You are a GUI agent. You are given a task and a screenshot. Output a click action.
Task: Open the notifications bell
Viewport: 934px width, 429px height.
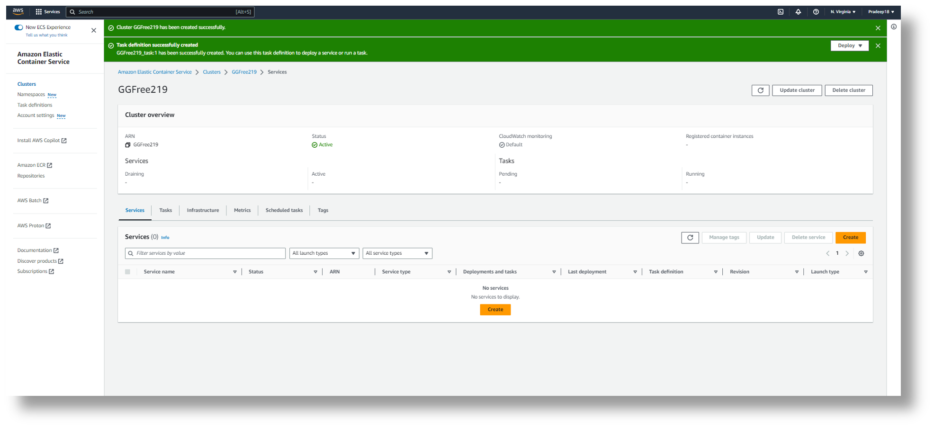tap(798, 12)
